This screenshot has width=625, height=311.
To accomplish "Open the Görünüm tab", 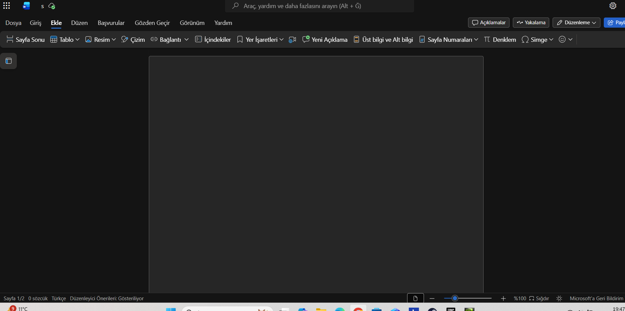I will [x=192, y=23].
